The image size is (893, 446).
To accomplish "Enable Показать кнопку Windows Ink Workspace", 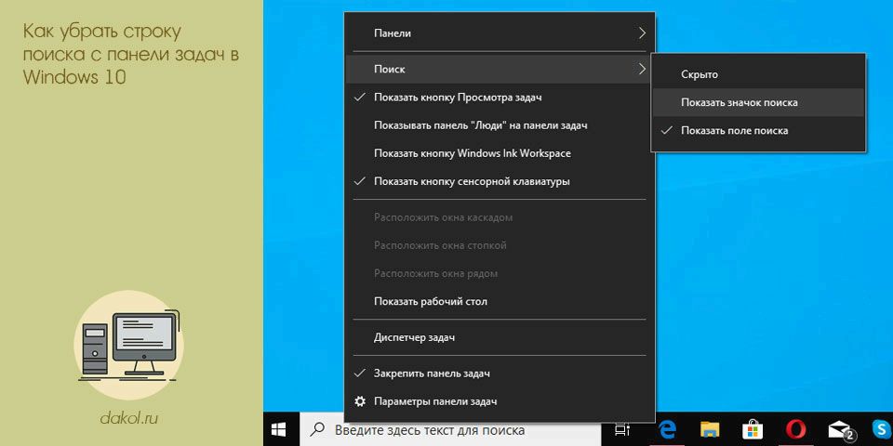I will (500, 153).
